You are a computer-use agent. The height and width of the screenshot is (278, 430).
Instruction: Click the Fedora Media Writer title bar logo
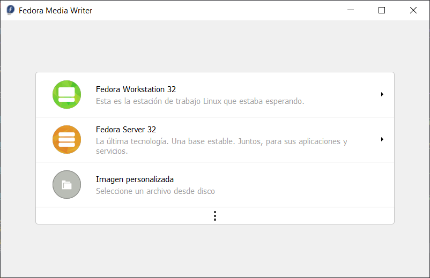(10, 10)
